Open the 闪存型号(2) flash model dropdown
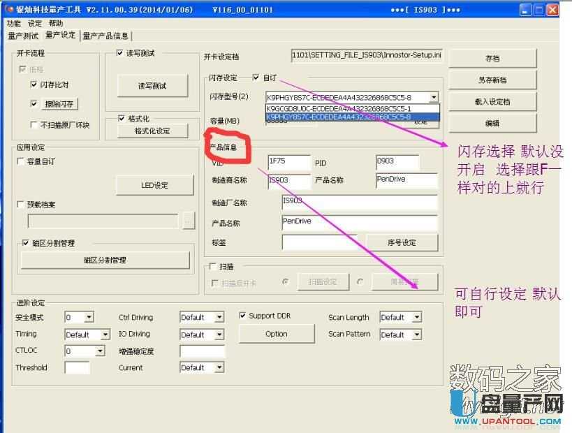This screenshot has width=572, height=433. (x=434, y=97)
